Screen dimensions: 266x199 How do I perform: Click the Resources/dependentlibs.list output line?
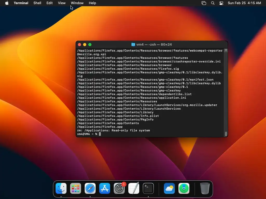(x=134, y=94)
